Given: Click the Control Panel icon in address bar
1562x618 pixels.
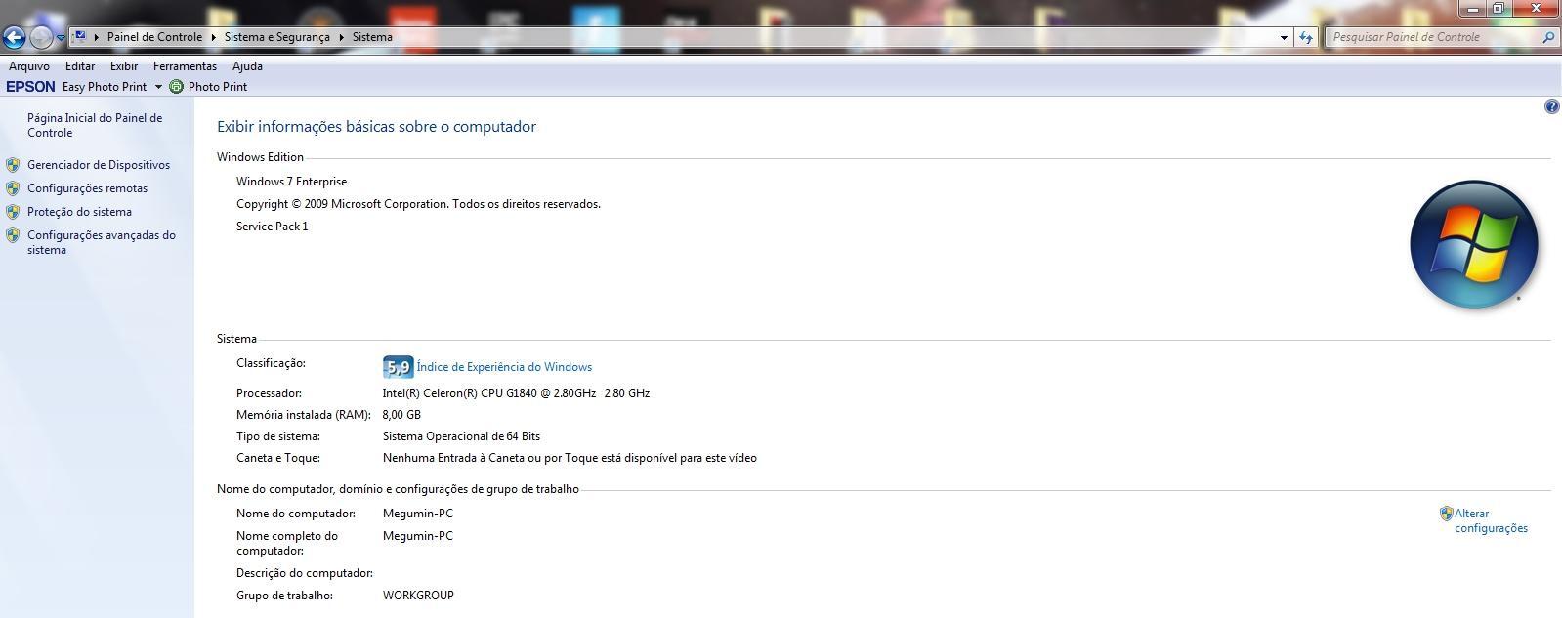Looking at the screenshot, I should tap(81, 36).
